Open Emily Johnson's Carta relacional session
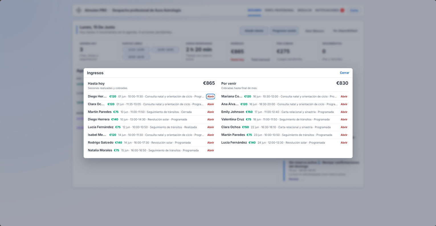Viewport: 436px width, 226px height. [344, 112]
